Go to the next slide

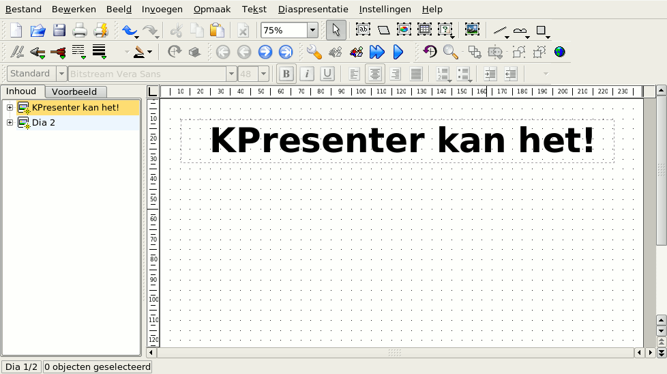265,52
